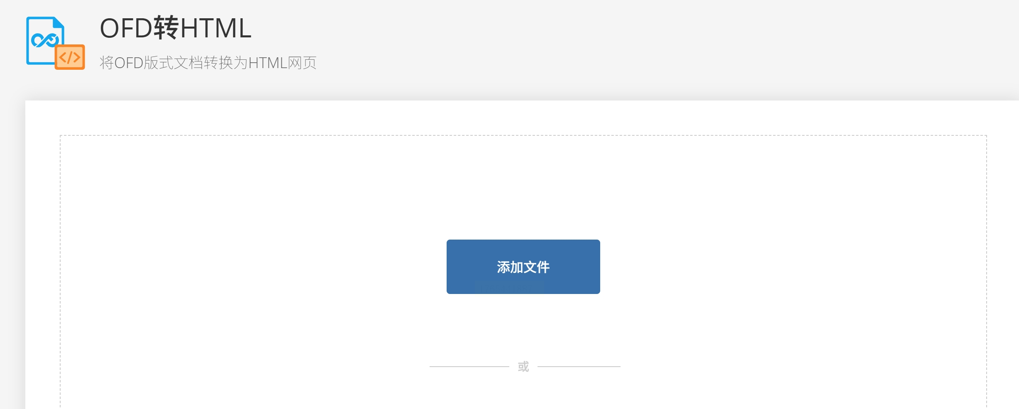The image size is (1019, 409).
Task: Click the infinity symbol inside the document icon
Action: [x=45, y=40]
